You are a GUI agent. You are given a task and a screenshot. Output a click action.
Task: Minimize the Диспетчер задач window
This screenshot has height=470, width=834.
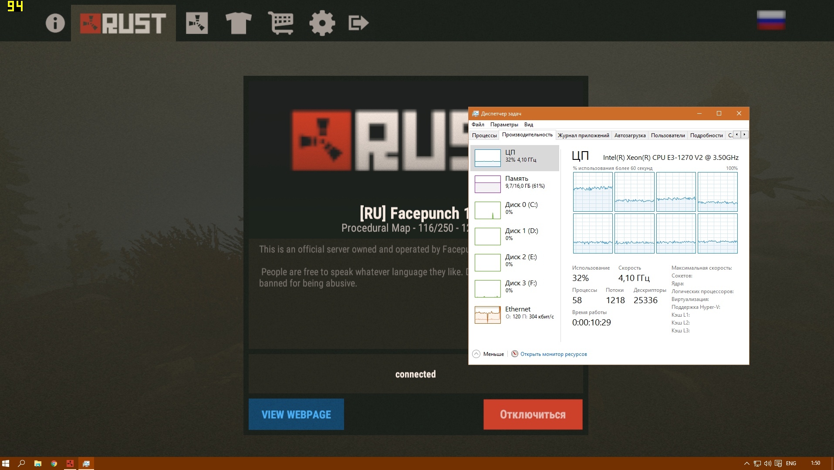click(x=699, y=113)
